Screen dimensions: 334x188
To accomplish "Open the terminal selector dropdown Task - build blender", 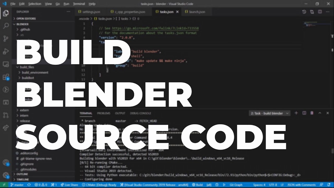I will click(270, 113).
